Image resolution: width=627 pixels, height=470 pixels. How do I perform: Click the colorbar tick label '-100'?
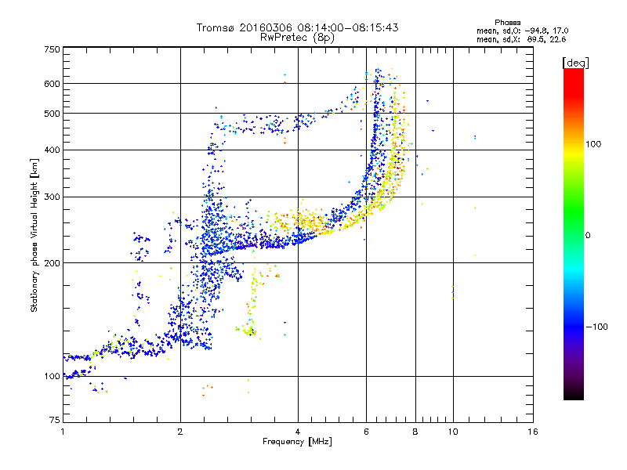click(596, 327)
